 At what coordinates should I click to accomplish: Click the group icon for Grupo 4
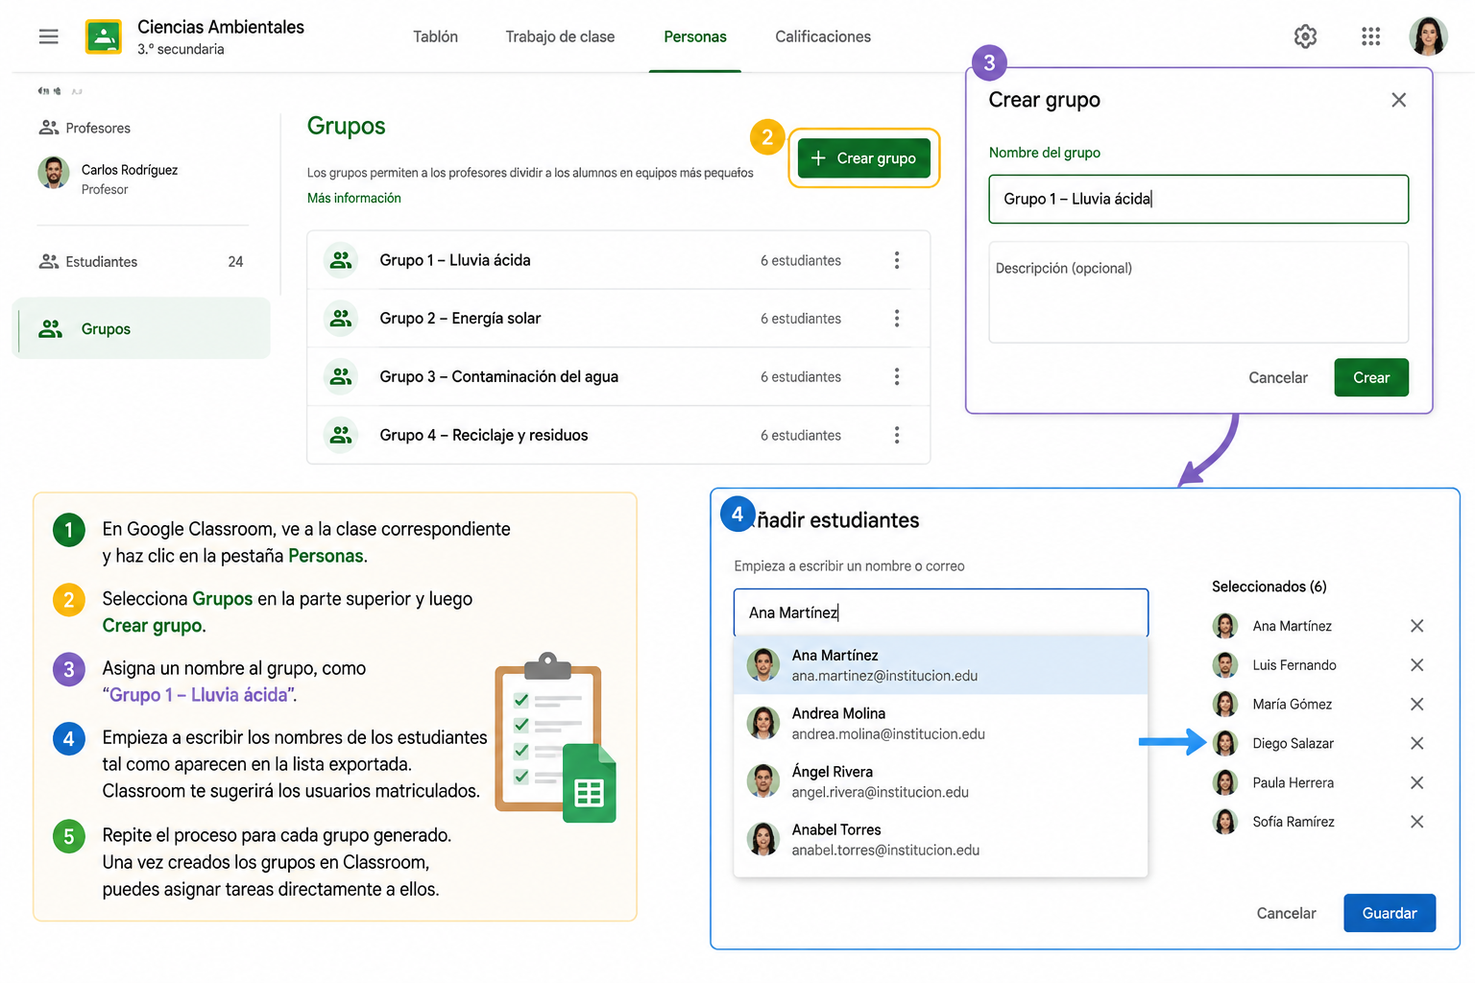click(x=341, y=435)
